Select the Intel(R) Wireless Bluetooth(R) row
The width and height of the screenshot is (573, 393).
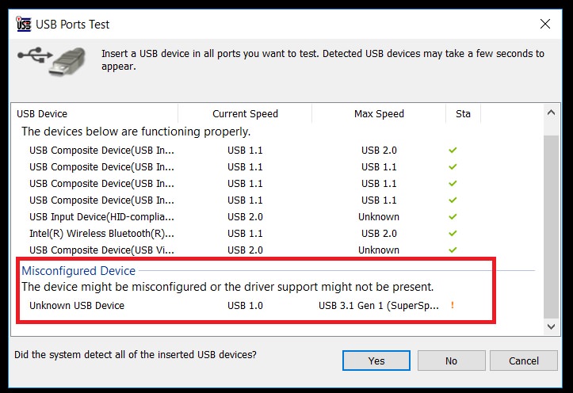[241, 233]
